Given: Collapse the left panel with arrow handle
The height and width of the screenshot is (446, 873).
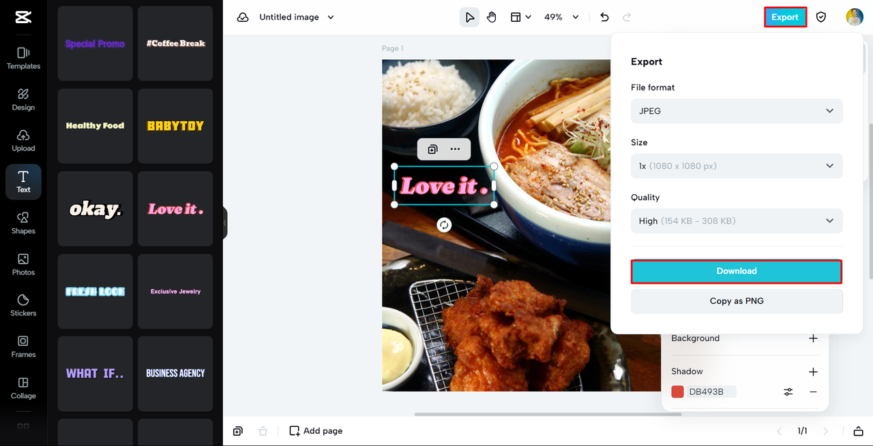Looking at the screenshot, I should (x=224, y=223).
